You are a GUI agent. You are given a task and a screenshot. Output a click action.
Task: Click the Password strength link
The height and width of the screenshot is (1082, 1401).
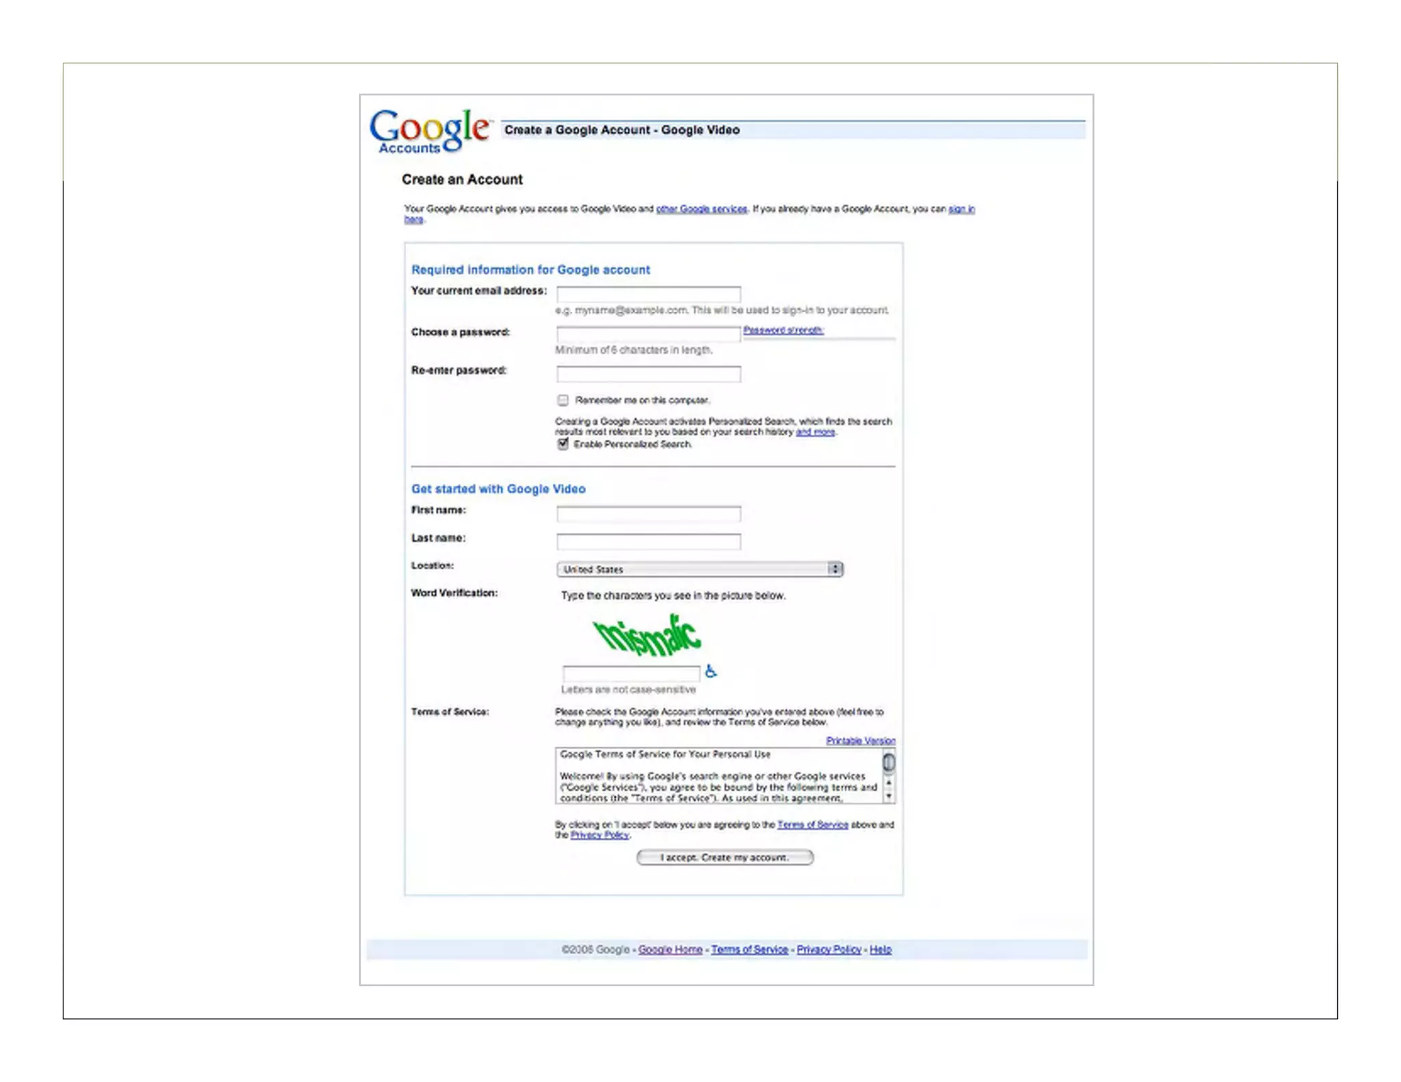point(783,330)
